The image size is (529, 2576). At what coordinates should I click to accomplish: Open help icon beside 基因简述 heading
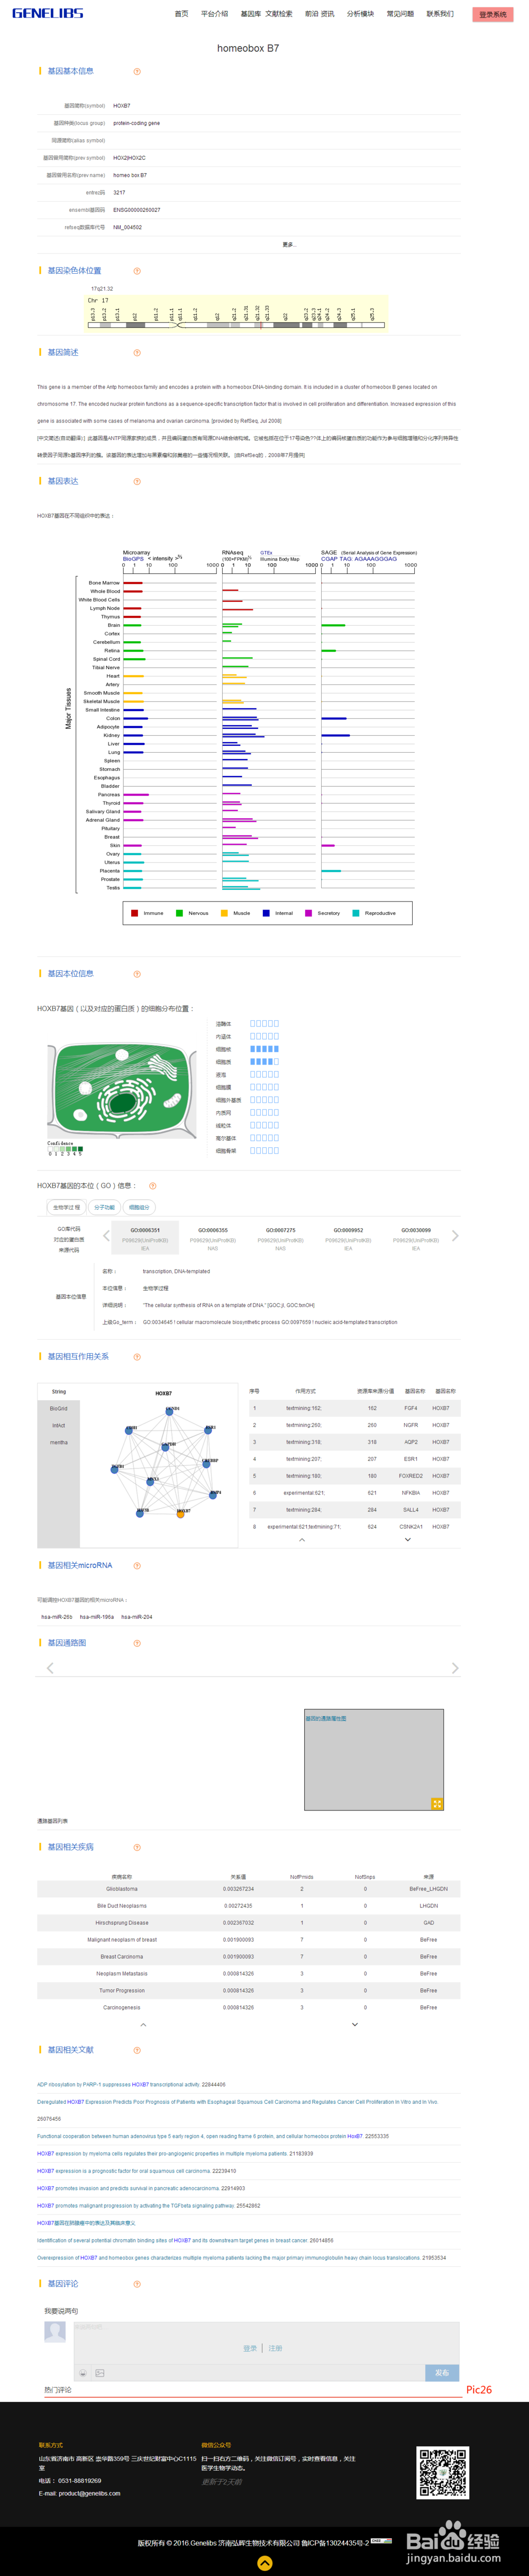137,353
